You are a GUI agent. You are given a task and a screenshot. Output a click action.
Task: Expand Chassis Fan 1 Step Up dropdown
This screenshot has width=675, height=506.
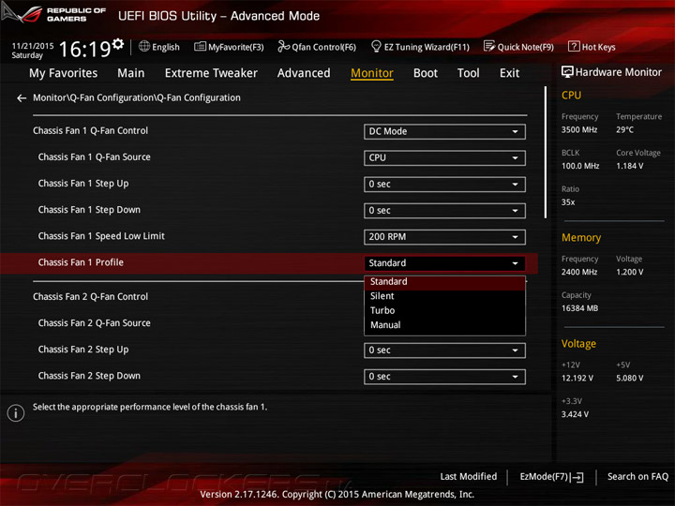point(444,185)
